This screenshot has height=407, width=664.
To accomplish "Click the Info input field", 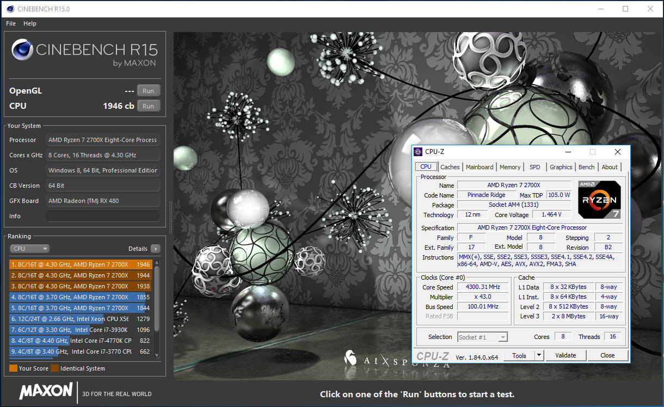I will (x=103, y=216).
